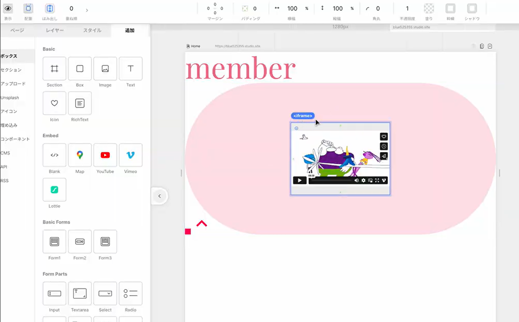The width and height of the screenshot is (519, 322).
Task: Edit the 重ね順 z-index value
Action: point(72,9)
